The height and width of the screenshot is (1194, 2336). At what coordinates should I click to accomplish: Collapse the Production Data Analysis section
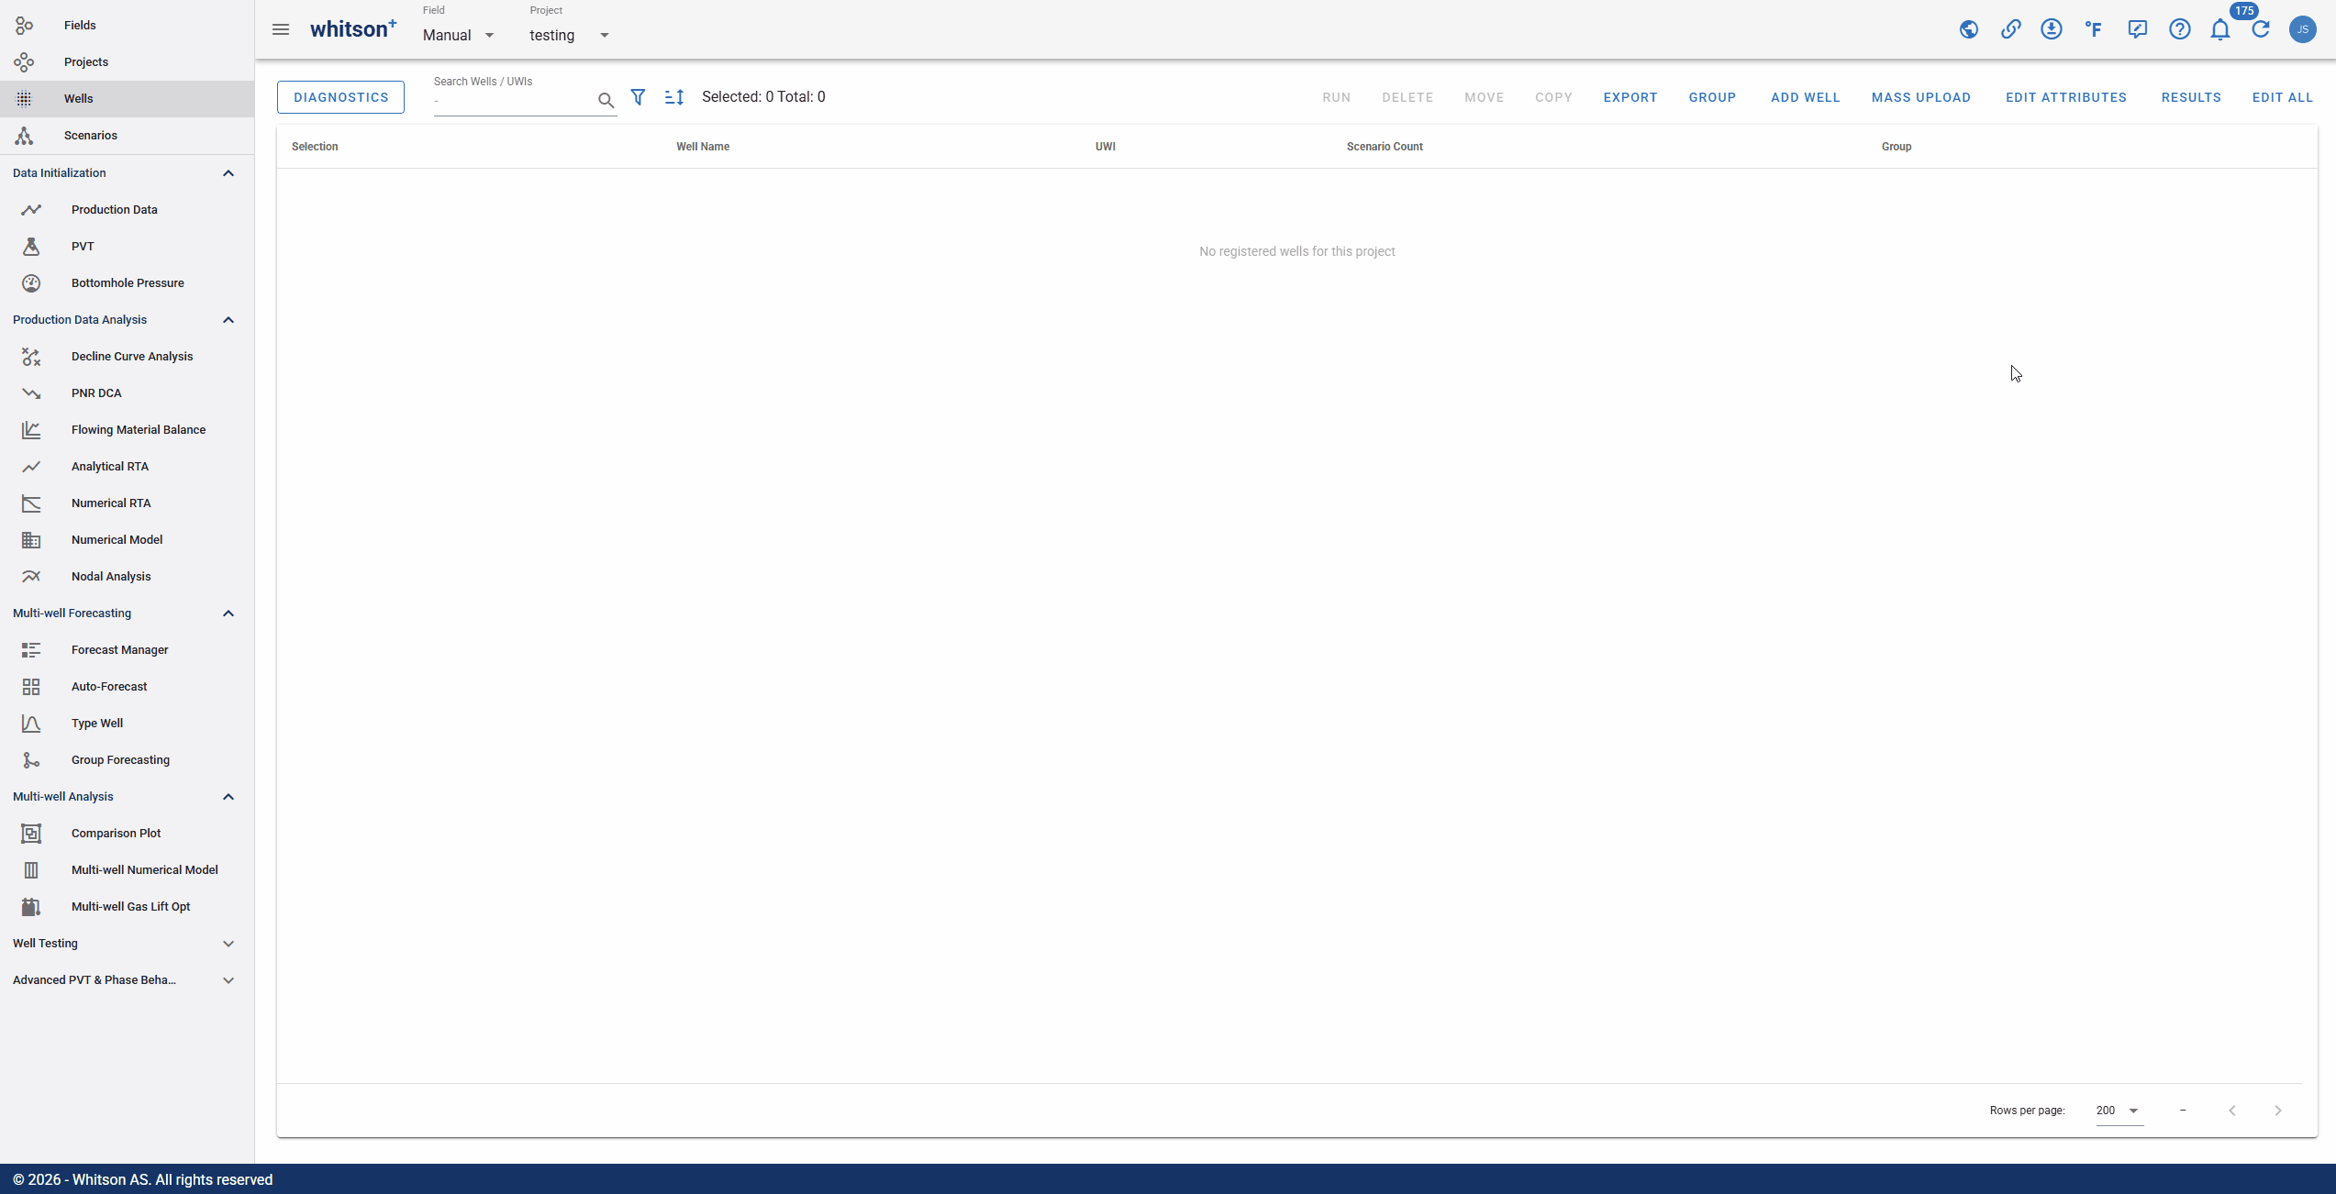pyautogui.click(x=228, y=319)
